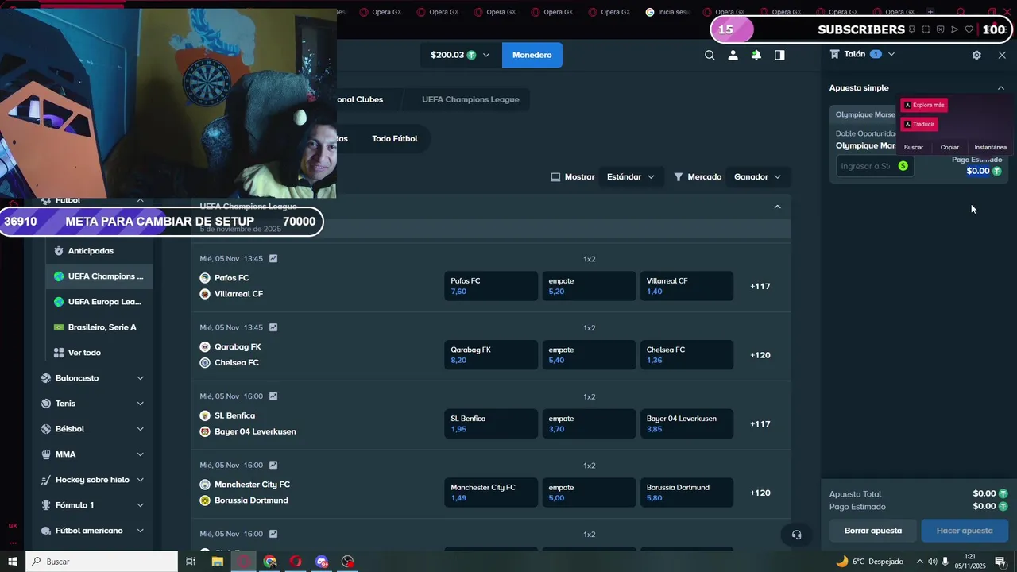Open the Monedero wallet
This screenshot has width=1017, height=572.
pyautogui.click(x=532, y=55)
